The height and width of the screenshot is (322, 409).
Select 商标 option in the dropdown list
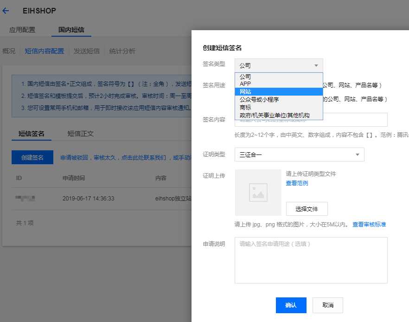tap(279, 107)
